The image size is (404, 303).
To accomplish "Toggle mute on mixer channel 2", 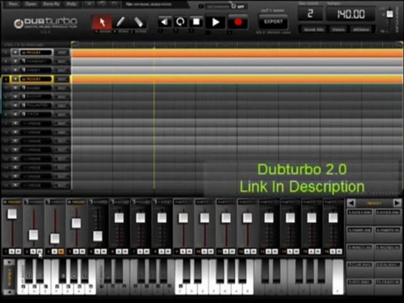I will tap(40, 252).
